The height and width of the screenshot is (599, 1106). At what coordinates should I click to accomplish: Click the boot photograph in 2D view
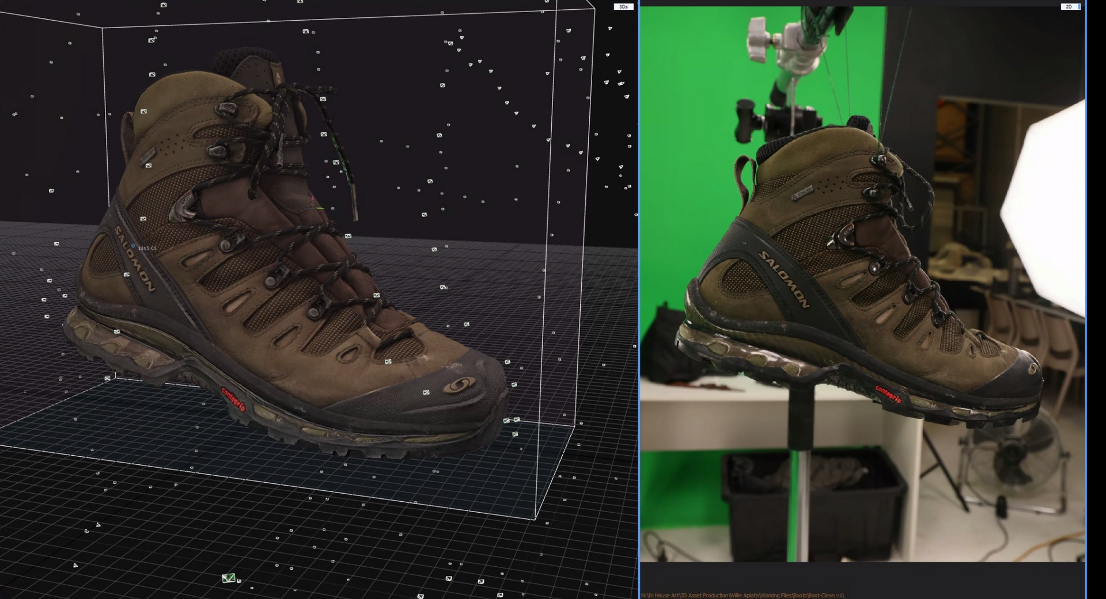[862, 284]
